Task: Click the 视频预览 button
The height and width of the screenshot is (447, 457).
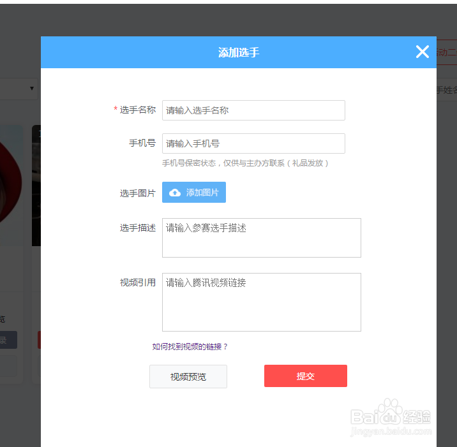Action: click(188, 376)
